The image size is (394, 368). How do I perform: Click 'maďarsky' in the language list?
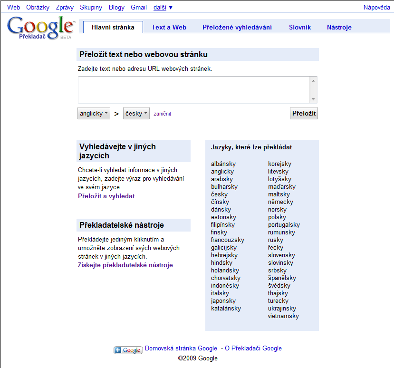point(282,186)
